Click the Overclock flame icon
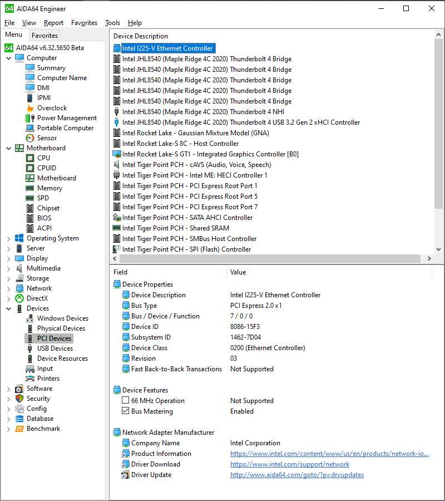The image size is (445, 501). 30,108
